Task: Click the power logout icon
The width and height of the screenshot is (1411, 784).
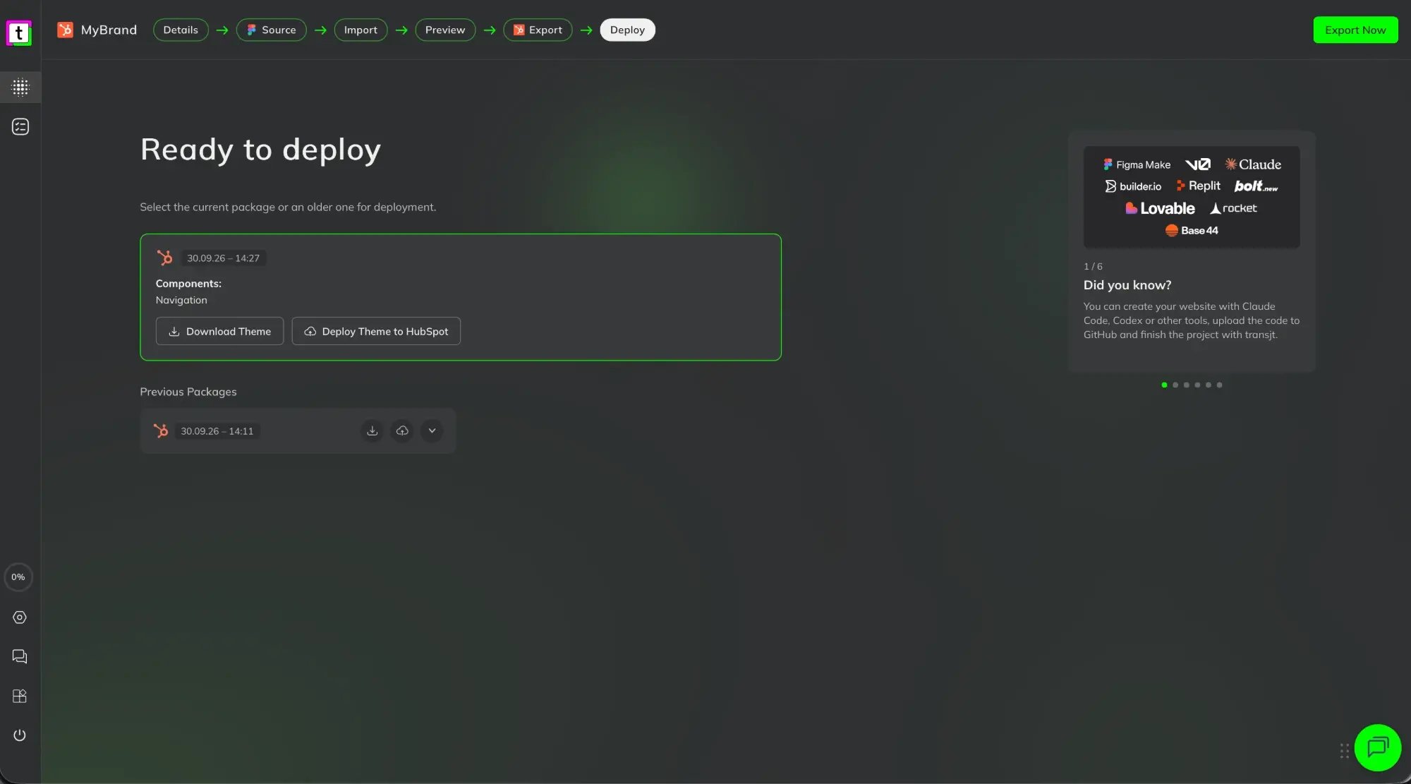Action: 20,735
